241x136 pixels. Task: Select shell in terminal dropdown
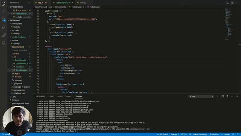(x=201, y=96)
